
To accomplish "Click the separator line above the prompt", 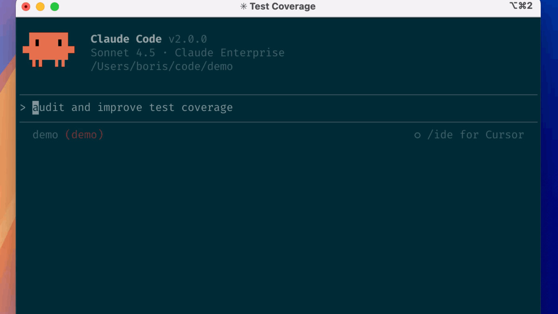I will tap(279, 94).
